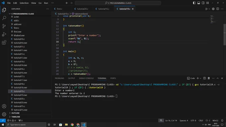Image resolution: width=226 pixels, height=127 pixels.
Task: Go forward with the navigation arrow
Action: [71, 3]
